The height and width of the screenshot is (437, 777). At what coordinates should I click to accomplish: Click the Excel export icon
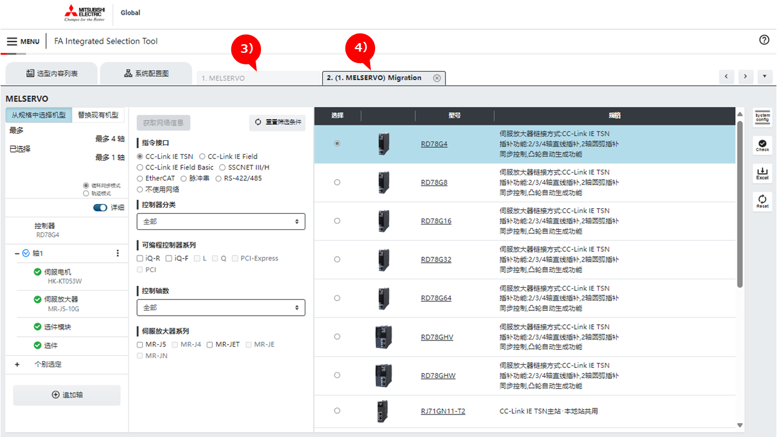click(762, 173)
